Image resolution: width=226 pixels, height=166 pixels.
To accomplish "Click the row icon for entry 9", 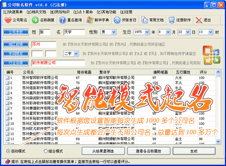I will click(7, 119).
